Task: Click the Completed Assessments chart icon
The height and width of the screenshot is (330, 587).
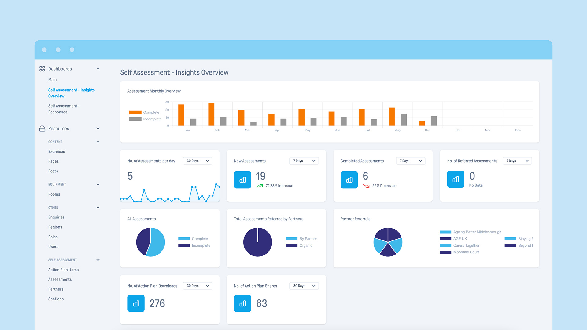Action: click(x=349, y=180)
